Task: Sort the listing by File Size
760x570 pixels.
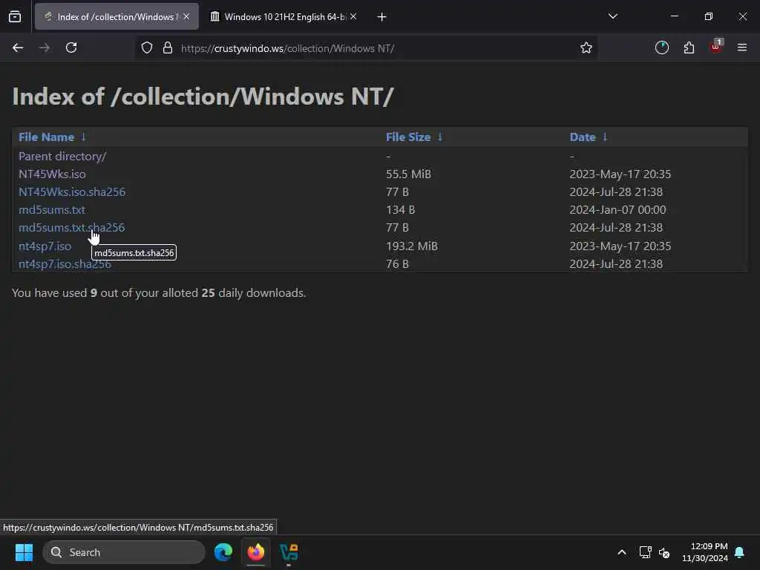Action: (x=408, y=137)
